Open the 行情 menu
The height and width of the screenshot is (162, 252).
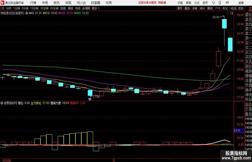click(x=33, y=3)
